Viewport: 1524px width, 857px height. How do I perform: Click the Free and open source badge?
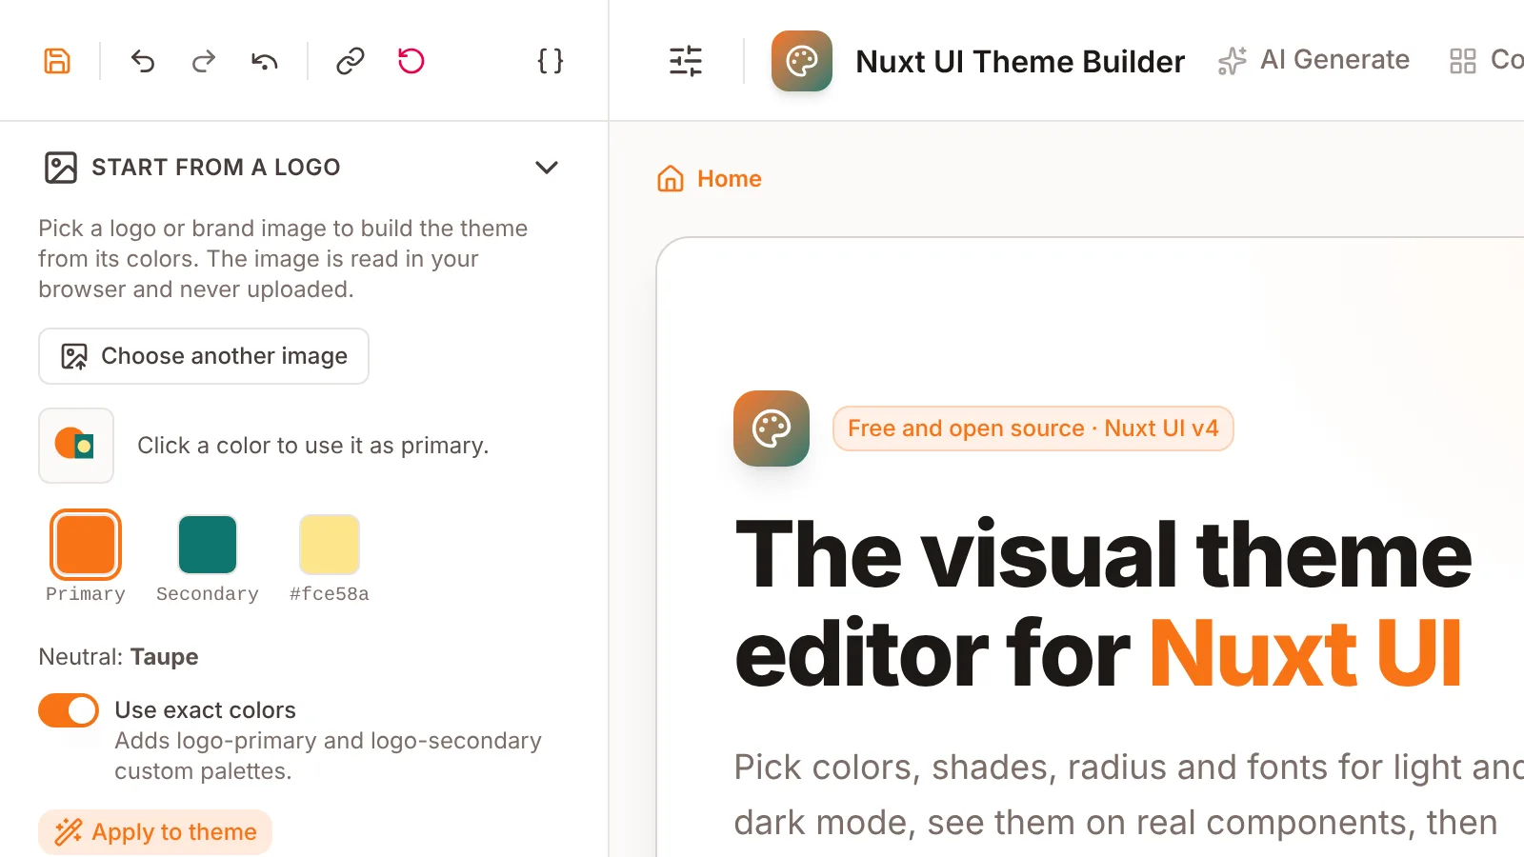coord(1033,428)
